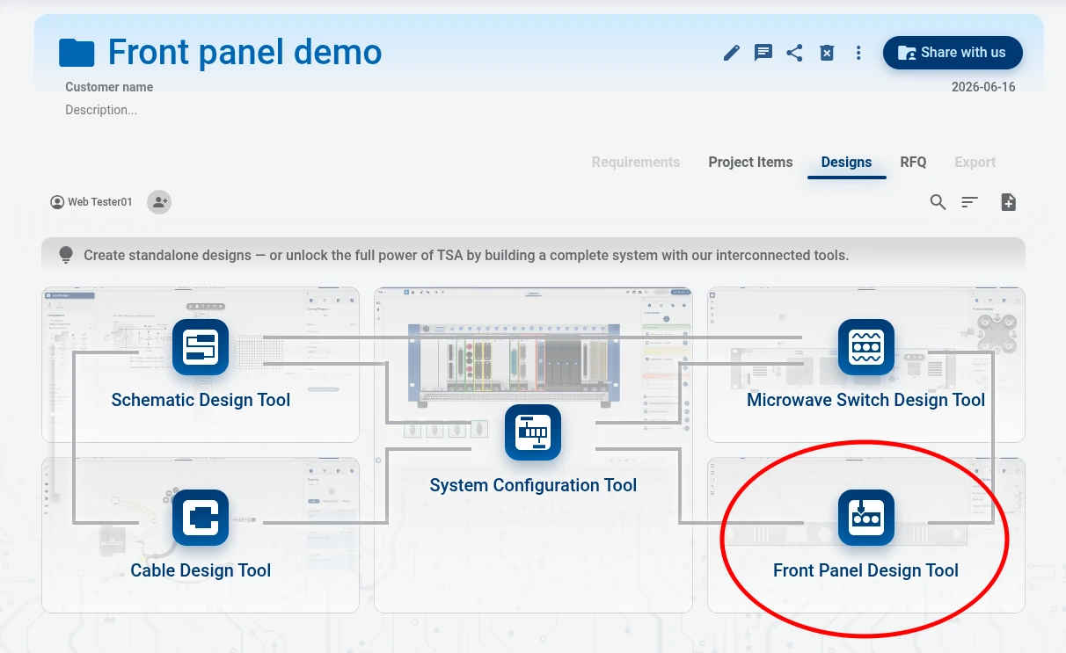Open the three-dot more options menu
Viewport: 1066px width, 653px height.
pyautogui.click(x=858, y=53)
